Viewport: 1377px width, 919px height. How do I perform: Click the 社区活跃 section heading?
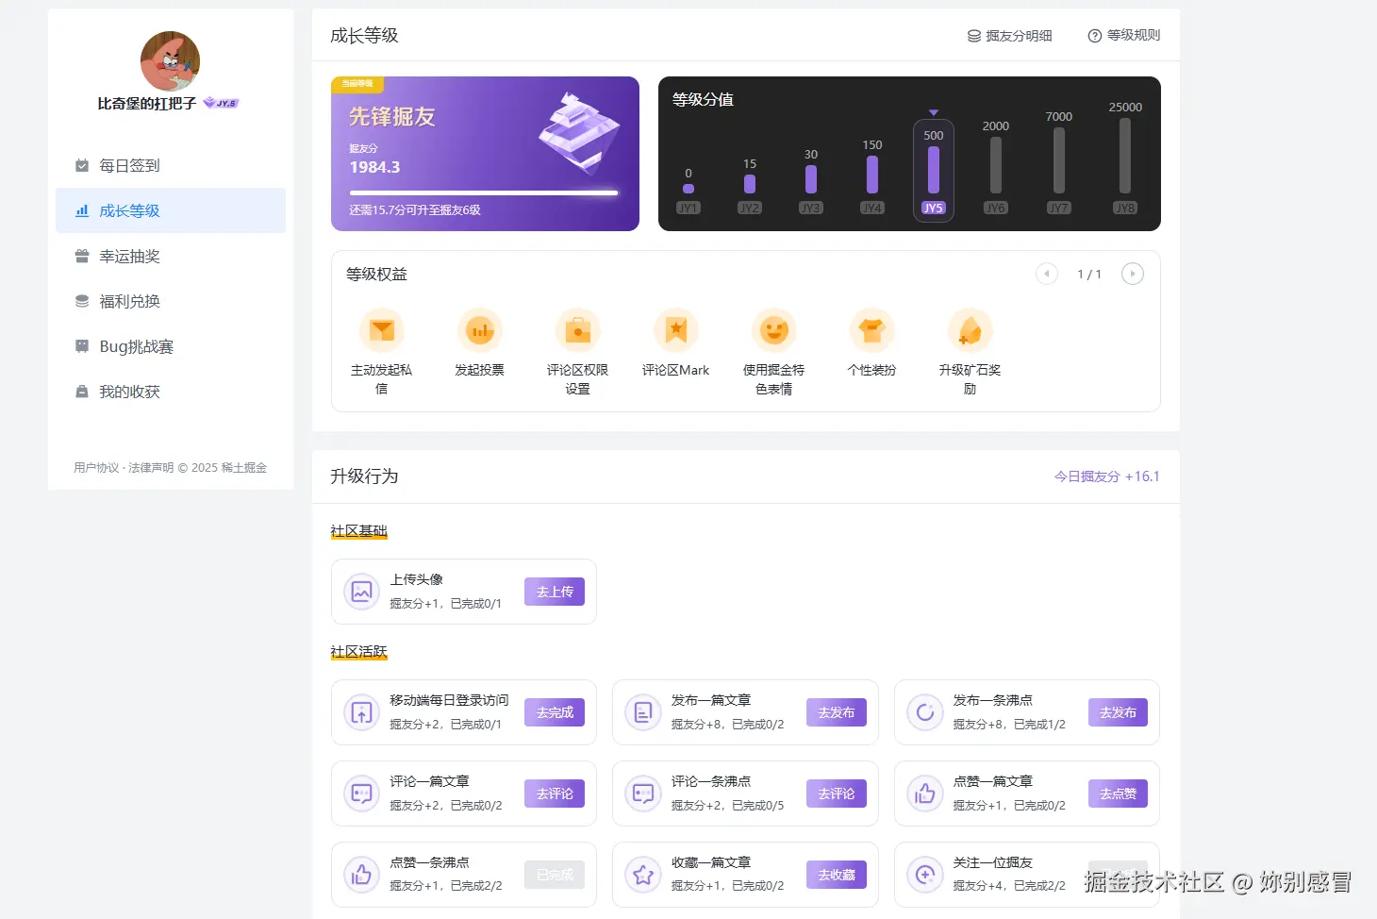[x=358, y=650]
